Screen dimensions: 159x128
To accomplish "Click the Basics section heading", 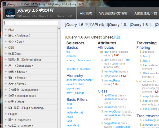I will (x=72, y=48).
